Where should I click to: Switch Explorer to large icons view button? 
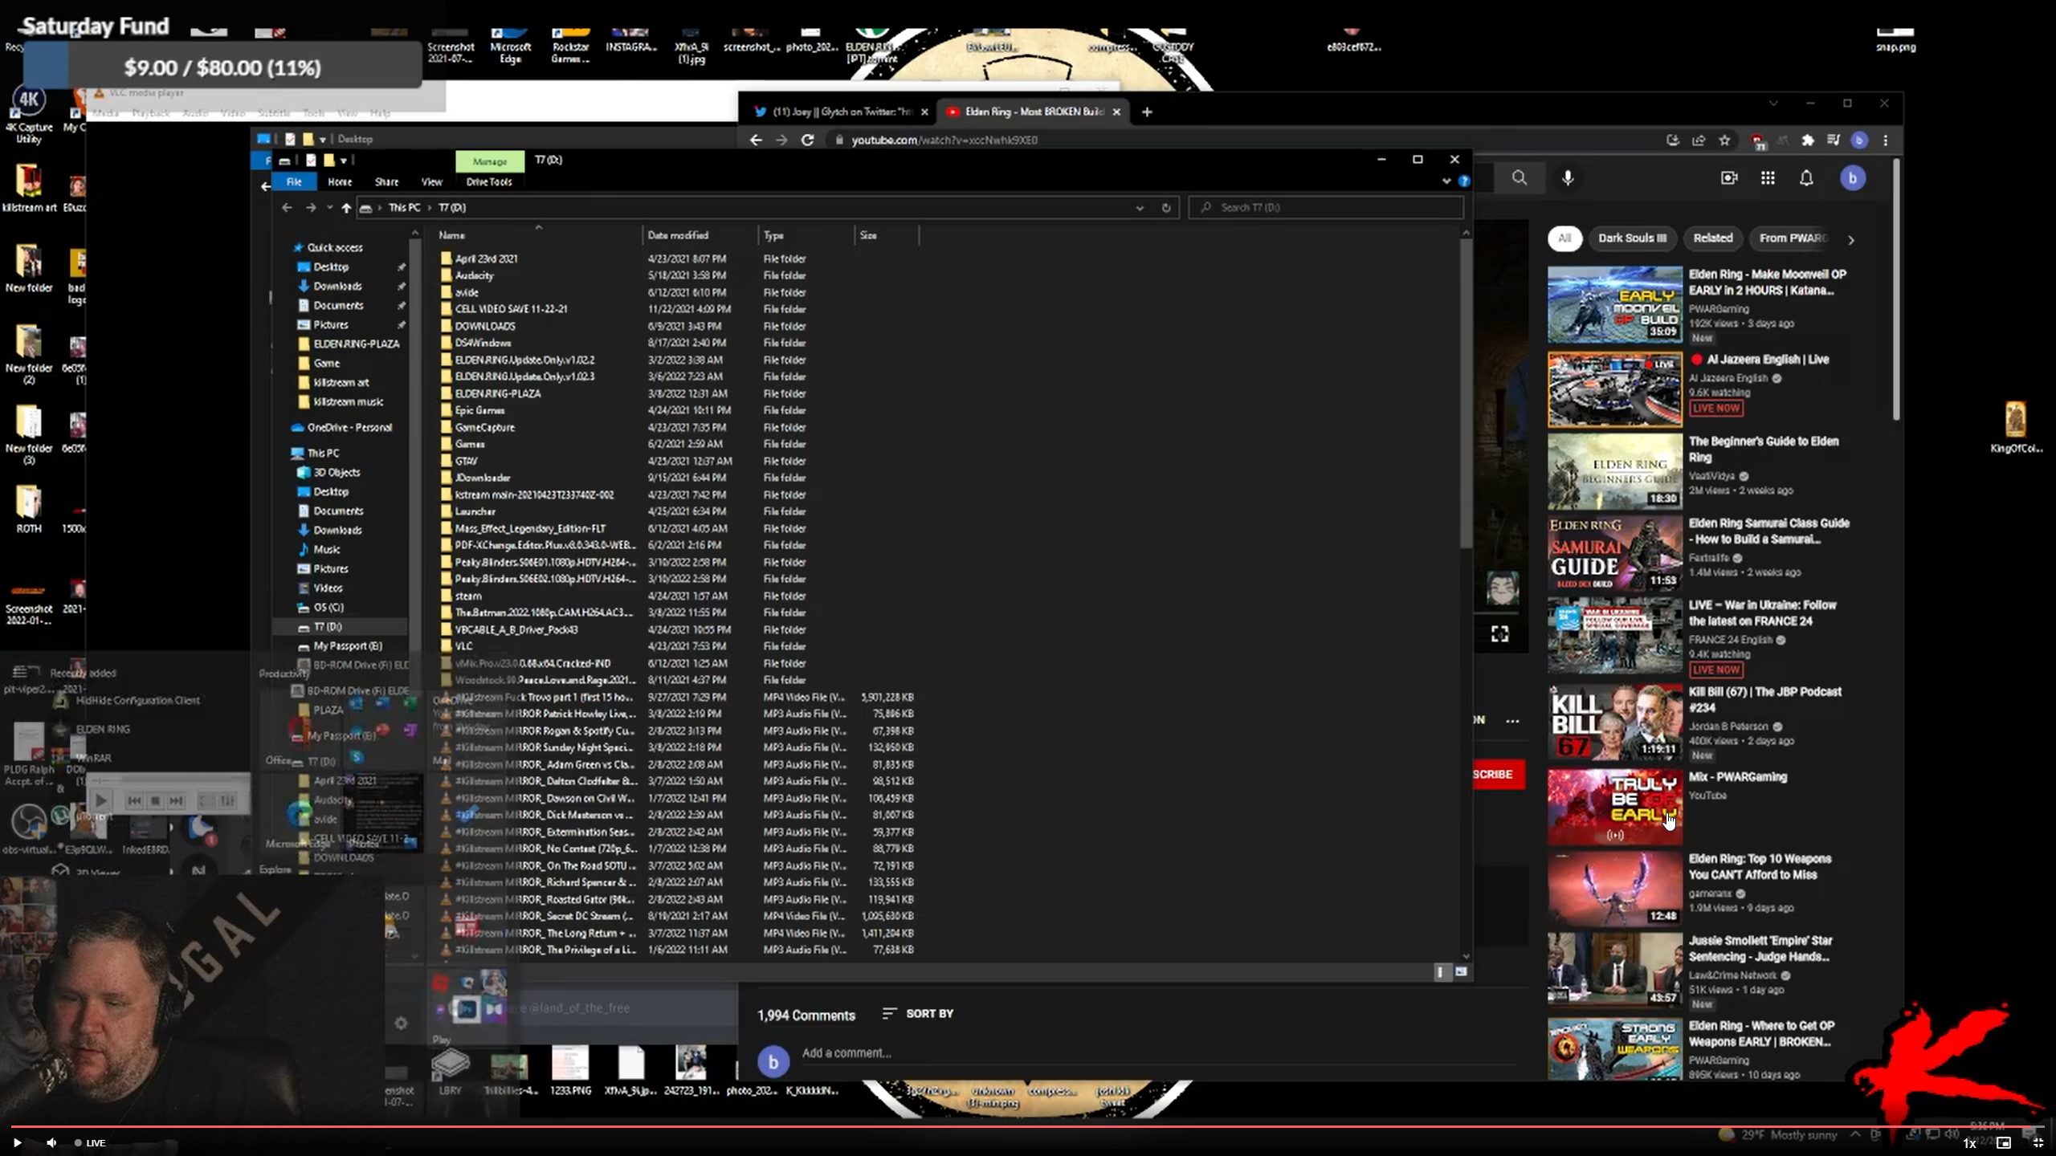(x=1461, y=971)
